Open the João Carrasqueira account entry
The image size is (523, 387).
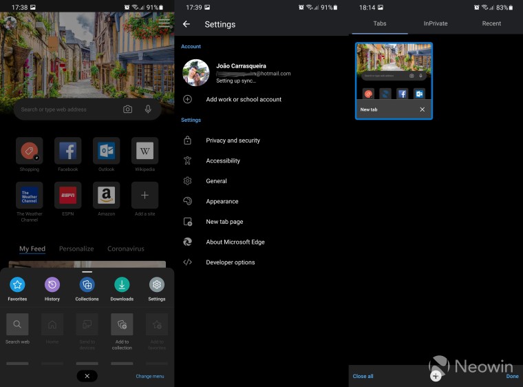pos(261,73)
